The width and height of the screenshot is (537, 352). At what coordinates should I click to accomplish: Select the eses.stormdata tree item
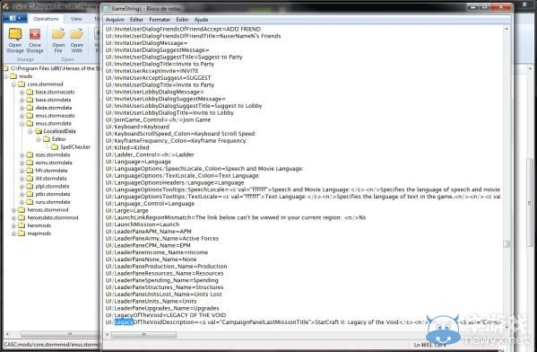point(53,154)
